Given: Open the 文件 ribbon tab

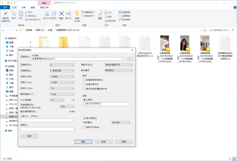Looking at the screenshot, I should click(x=5, y=7).
